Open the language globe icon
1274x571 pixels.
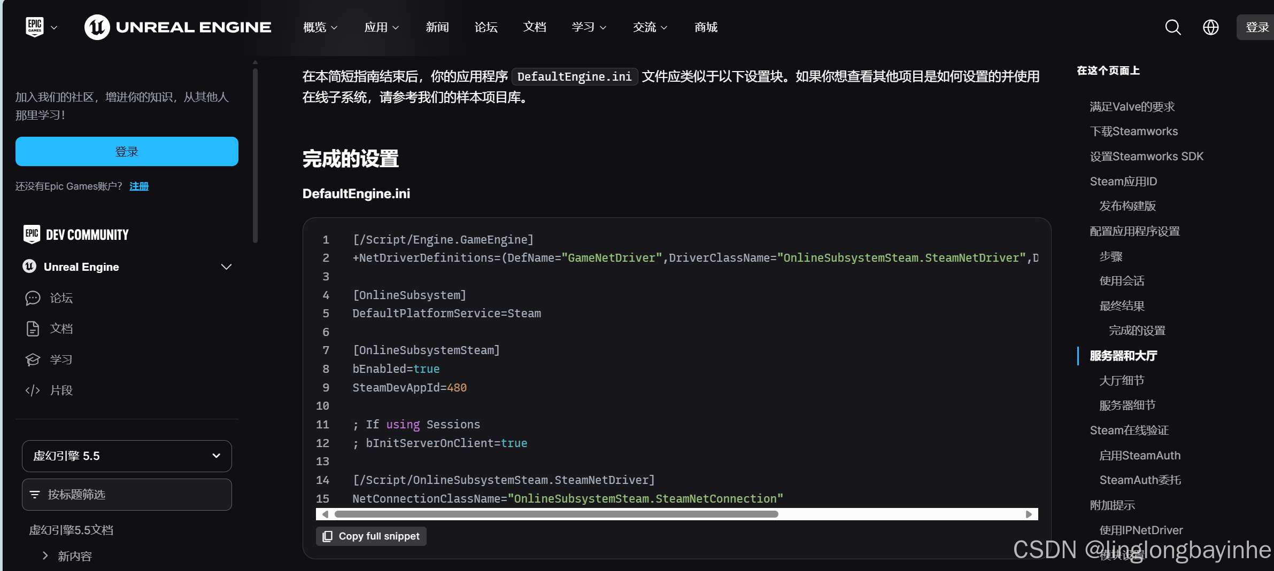[1210, 27]
